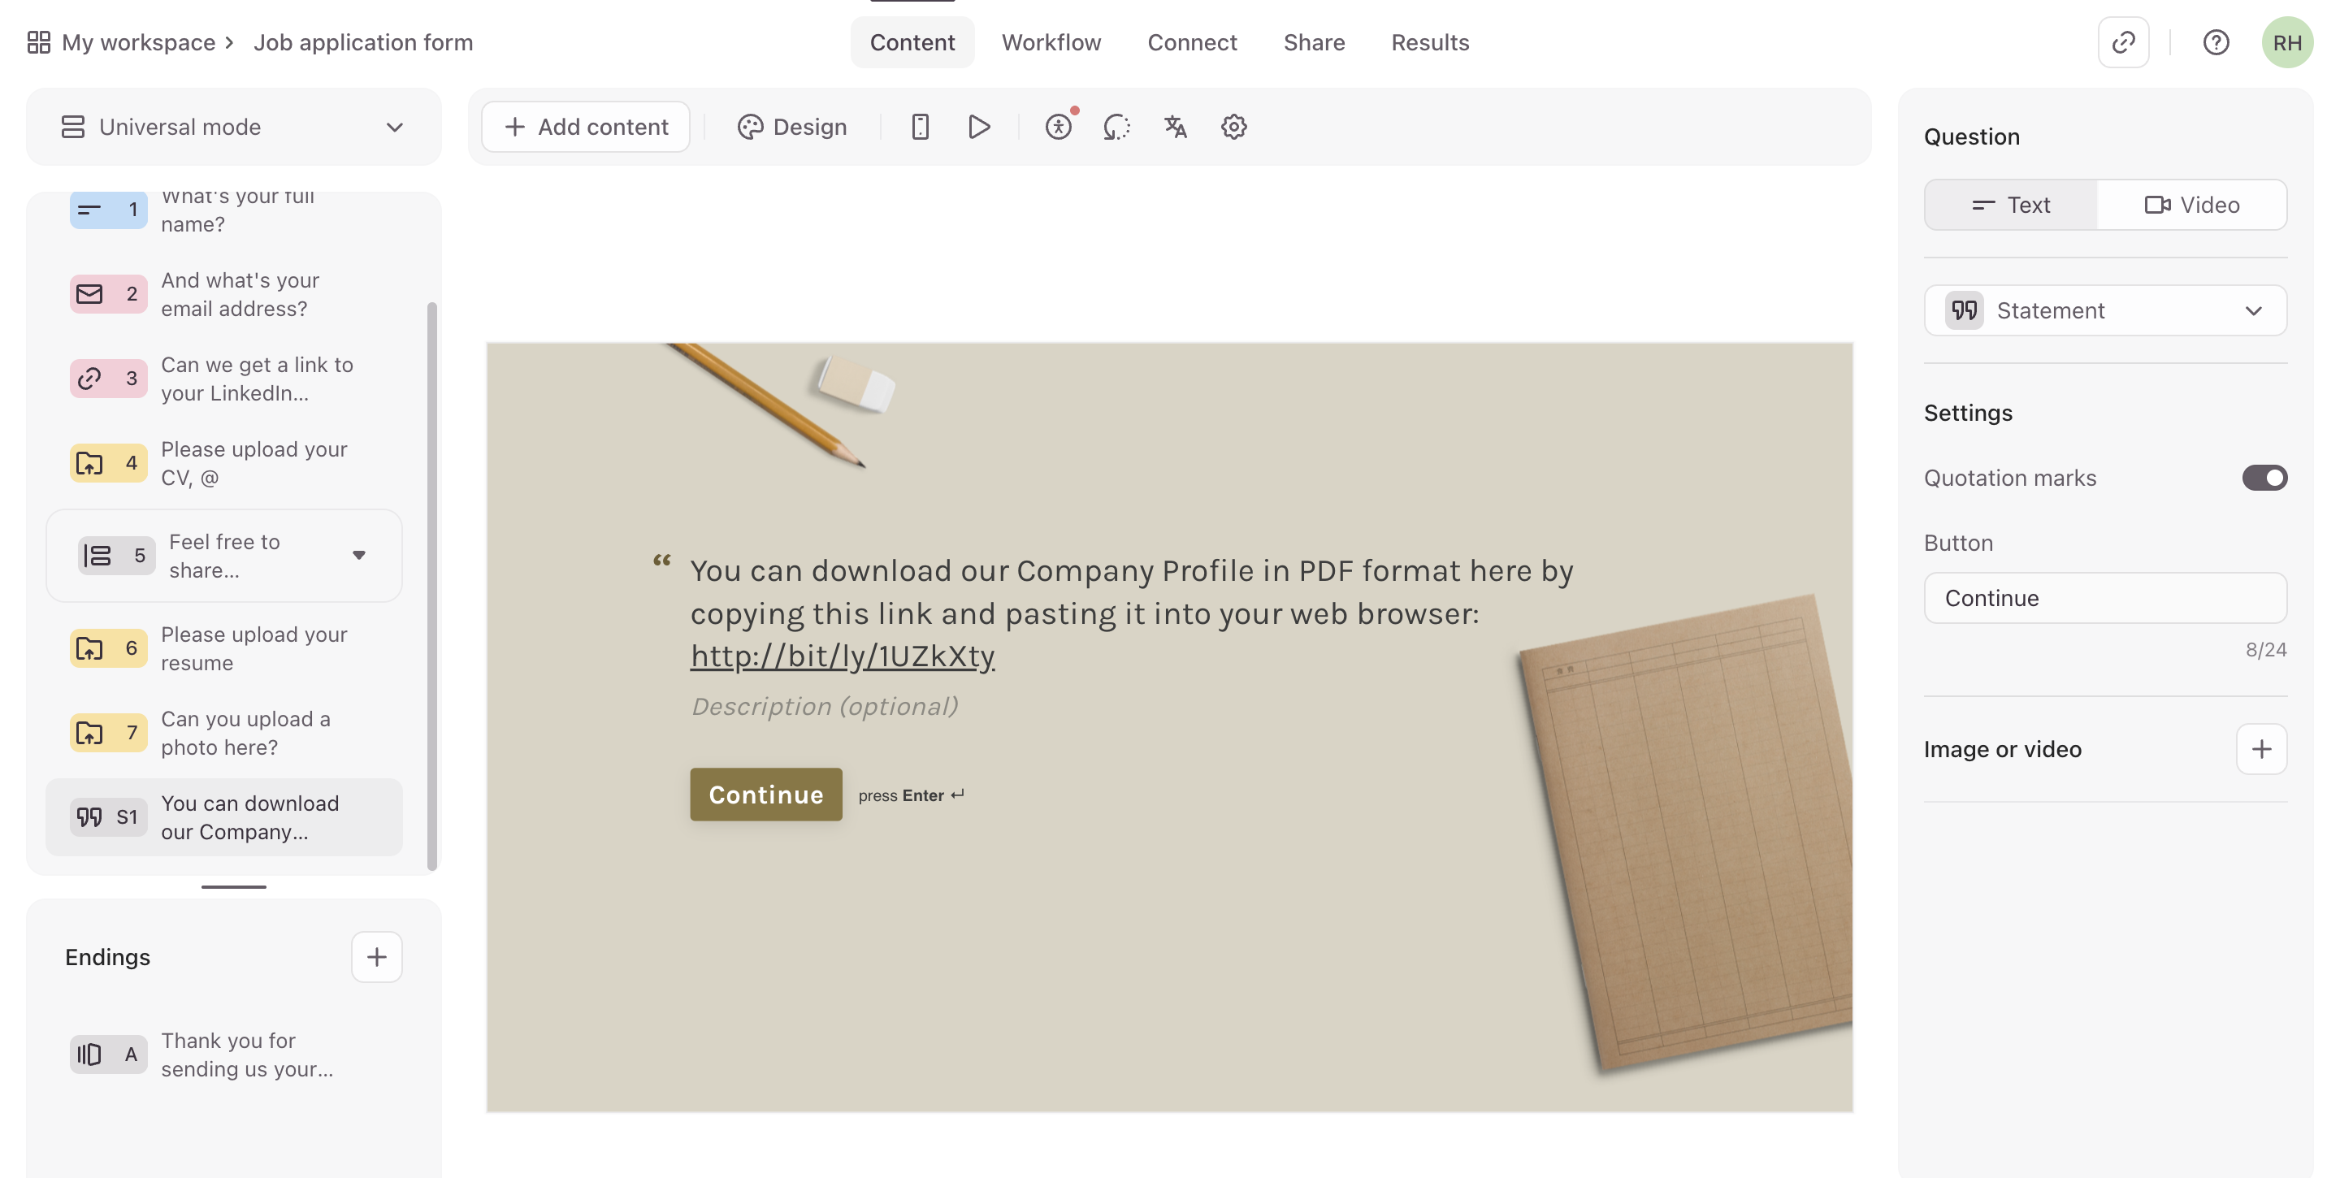Open Universal mode dropdown
The width and height of the screenshot is (2340, 1178).
[233, 128]
